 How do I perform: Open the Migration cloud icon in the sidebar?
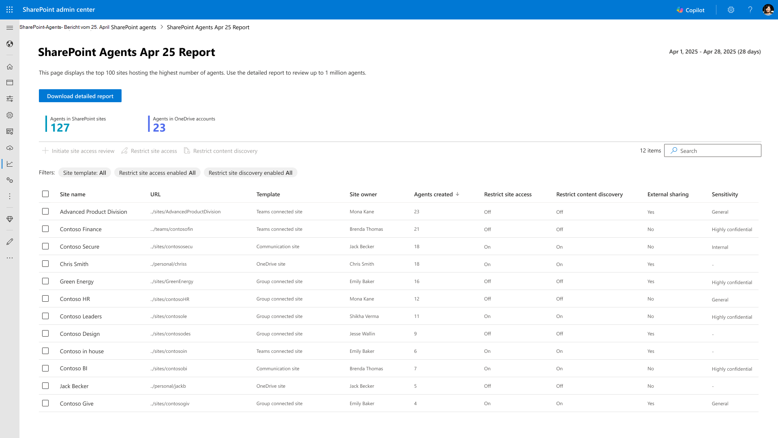(x=10, y=148)
